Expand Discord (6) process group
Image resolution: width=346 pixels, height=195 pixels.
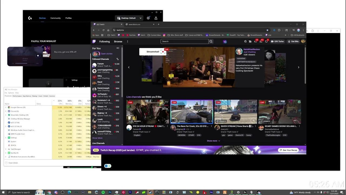(x=6, y=111)
